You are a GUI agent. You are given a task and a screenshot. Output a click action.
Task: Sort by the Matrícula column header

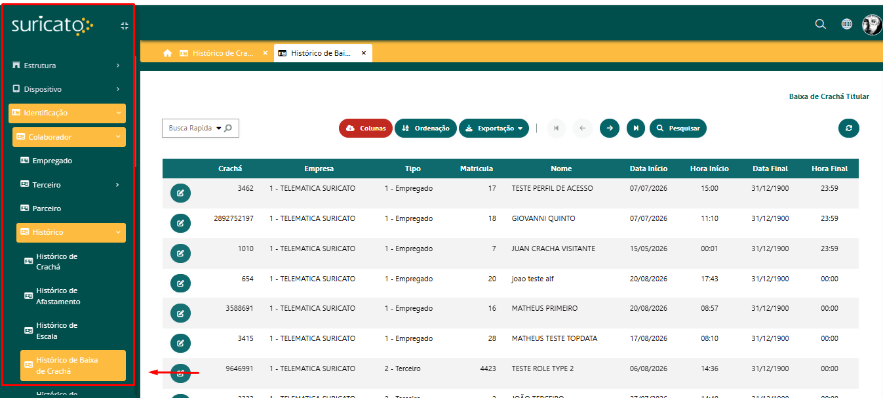pyautogui.click(x=477, y=169)
